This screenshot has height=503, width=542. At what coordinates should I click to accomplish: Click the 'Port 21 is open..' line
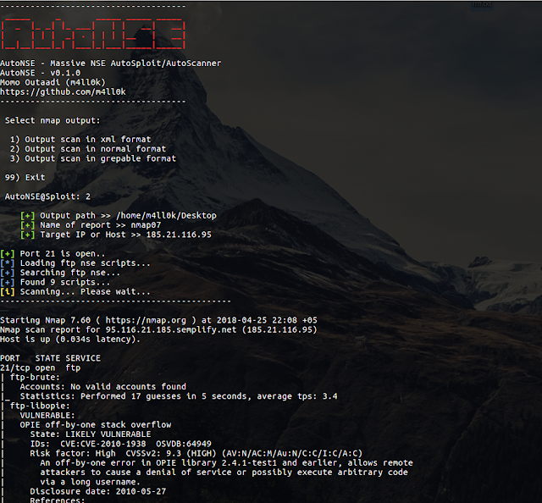click(x=53, y=254)
